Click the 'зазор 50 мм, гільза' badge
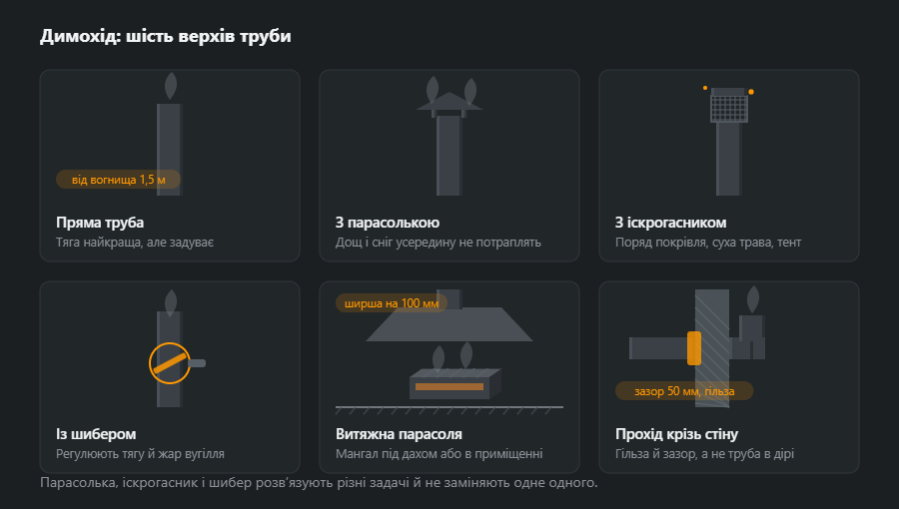 (x=684, y=391)
